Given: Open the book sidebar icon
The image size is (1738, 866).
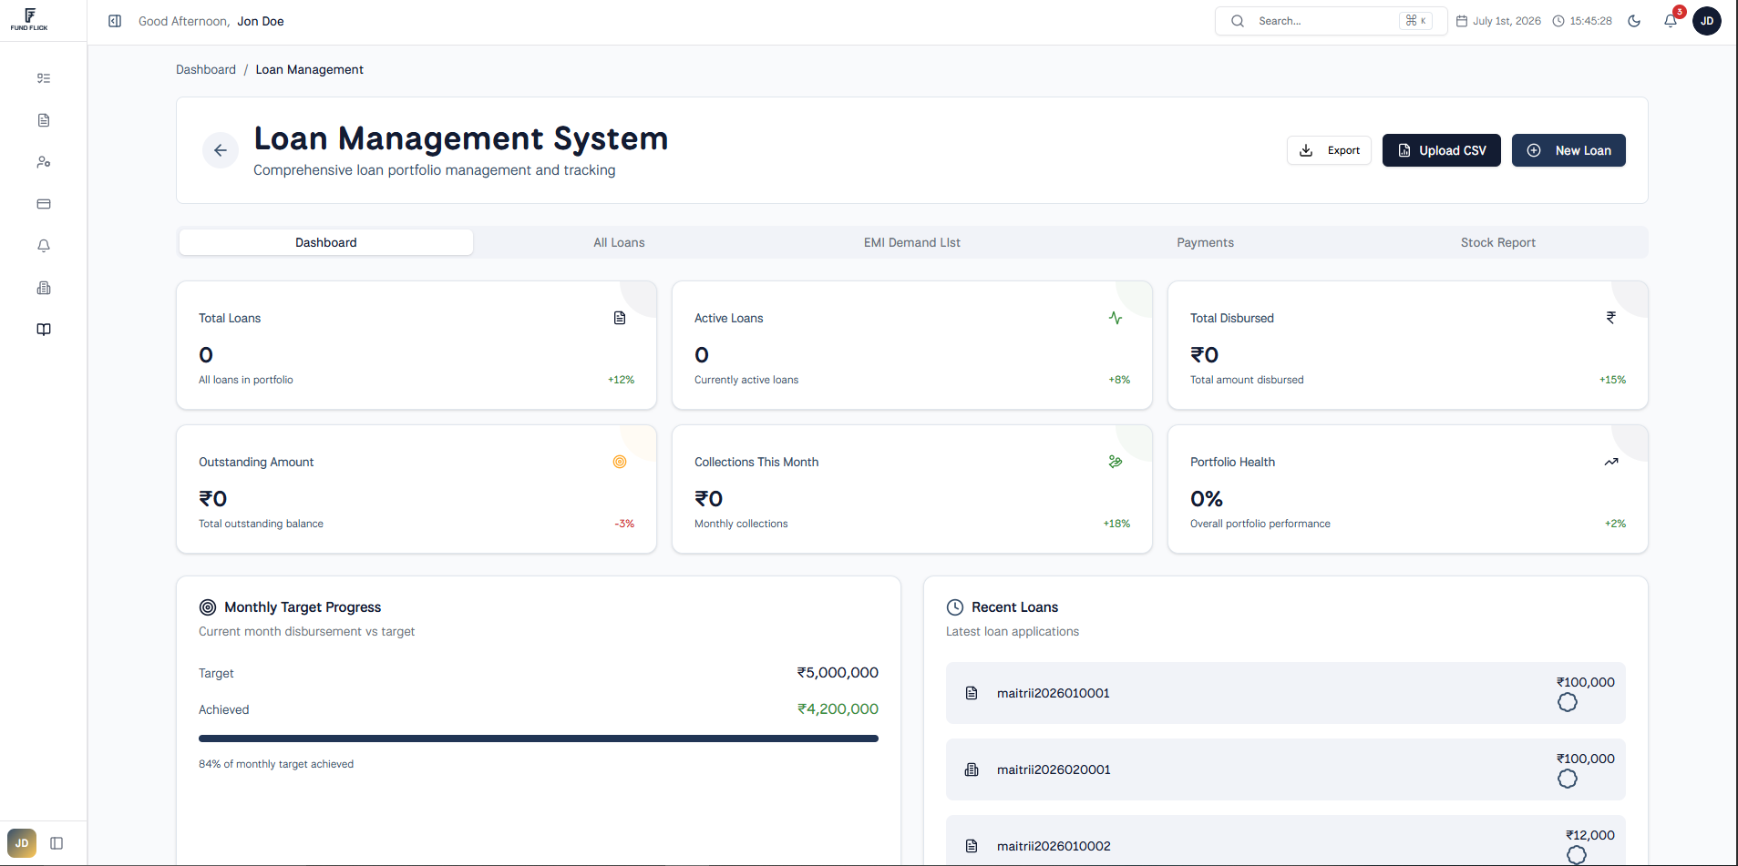Looking at the screenshot, I should pos(44,330).
